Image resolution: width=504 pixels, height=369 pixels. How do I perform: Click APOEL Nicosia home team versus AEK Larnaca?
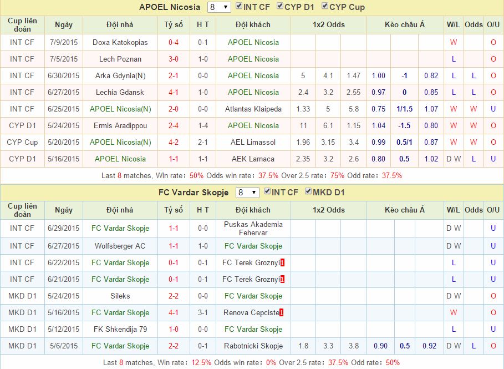tap(120, 159)
